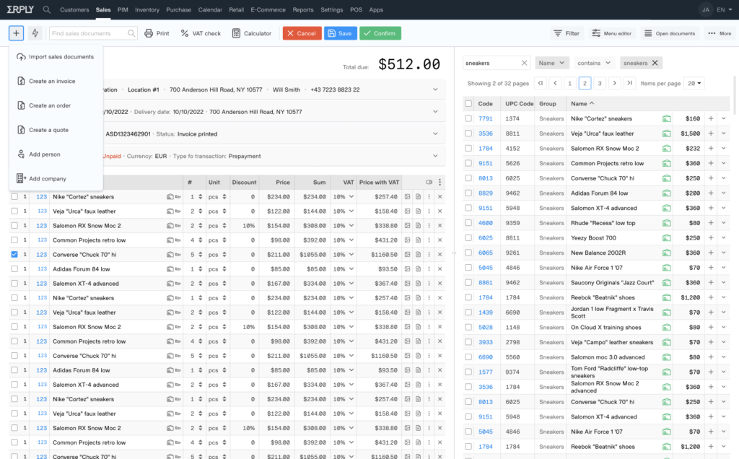Open the Name field filter dropdown
The width and height of the screenshot is (739, 459).
coord(552,63)
